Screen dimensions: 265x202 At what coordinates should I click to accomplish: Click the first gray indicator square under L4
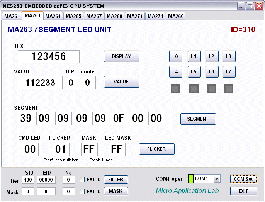pos(175,89)
